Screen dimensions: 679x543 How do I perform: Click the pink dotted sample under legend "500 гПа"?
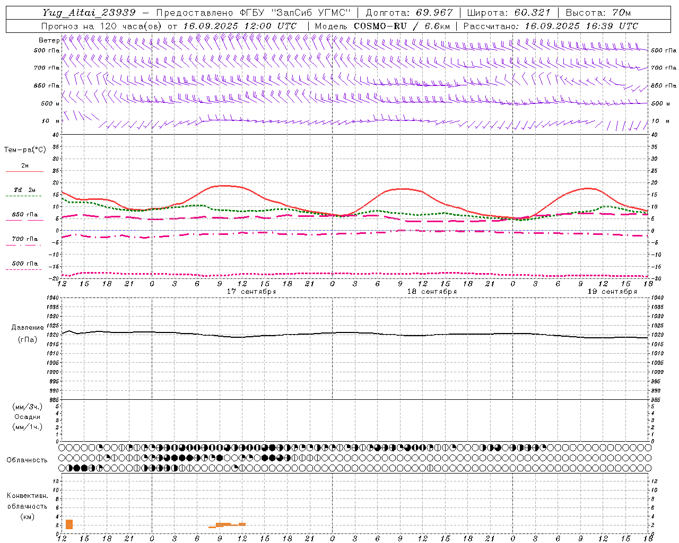23,269
